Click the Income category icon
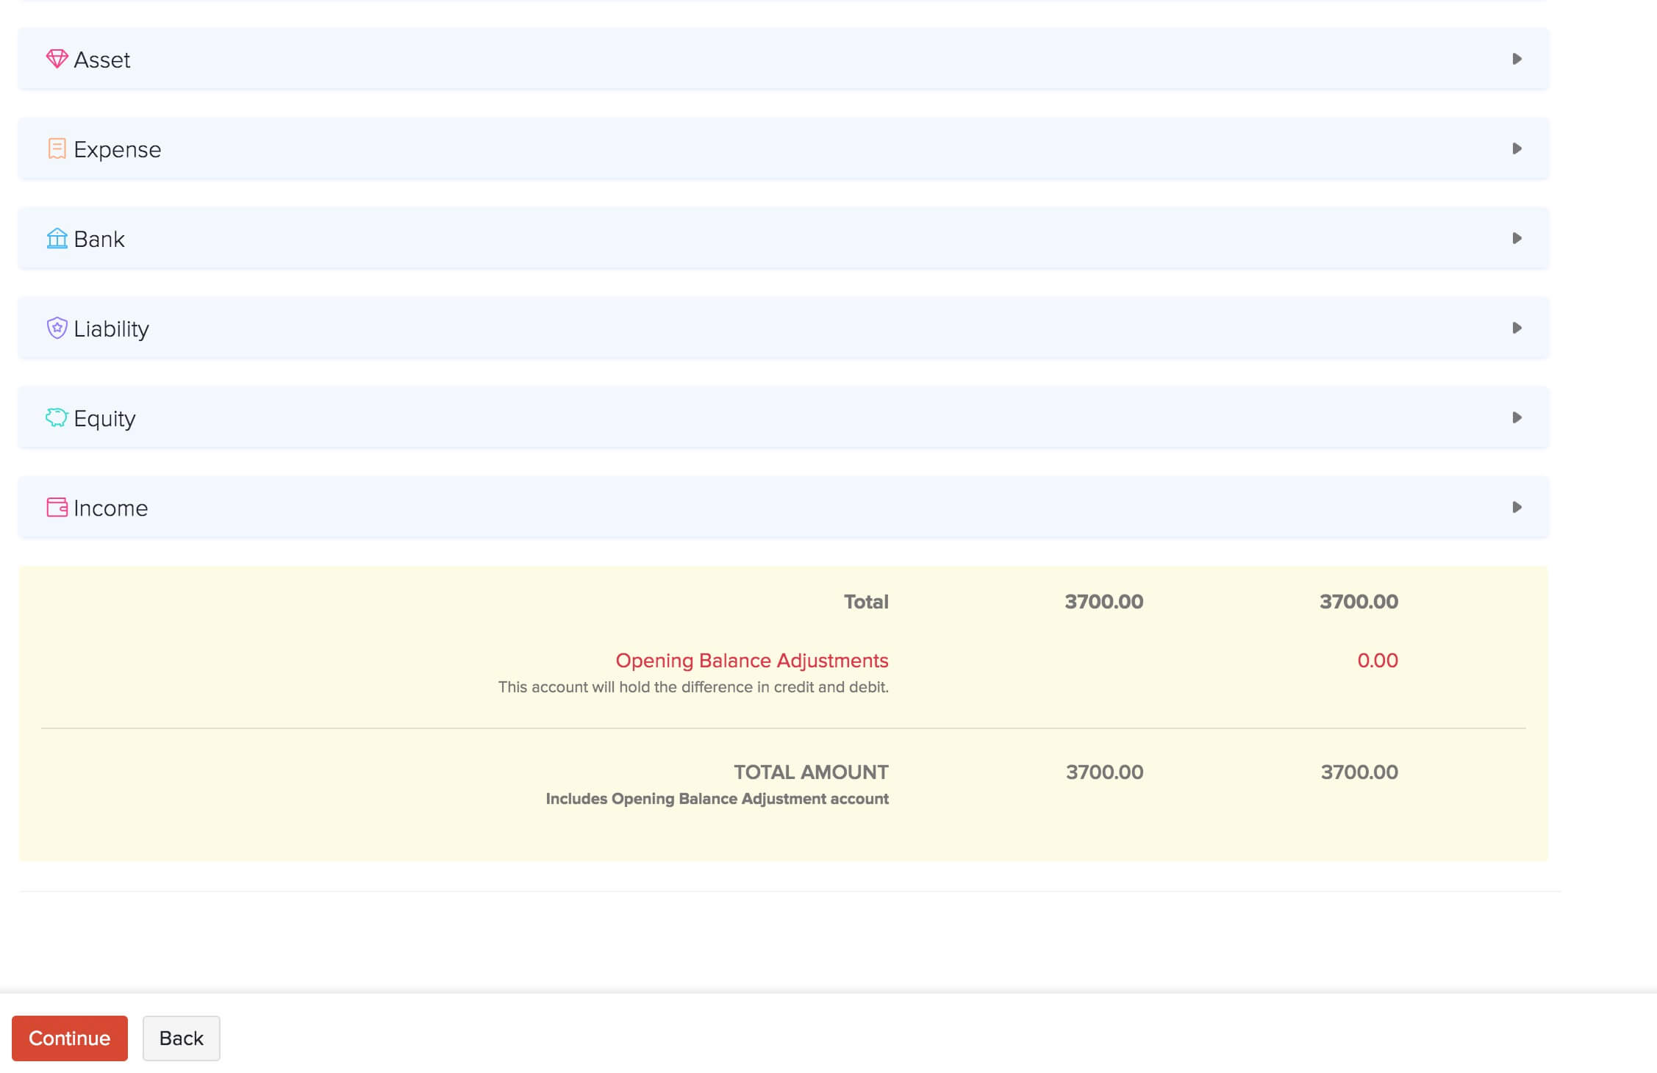1657x1073 pixels. point(56,507)
